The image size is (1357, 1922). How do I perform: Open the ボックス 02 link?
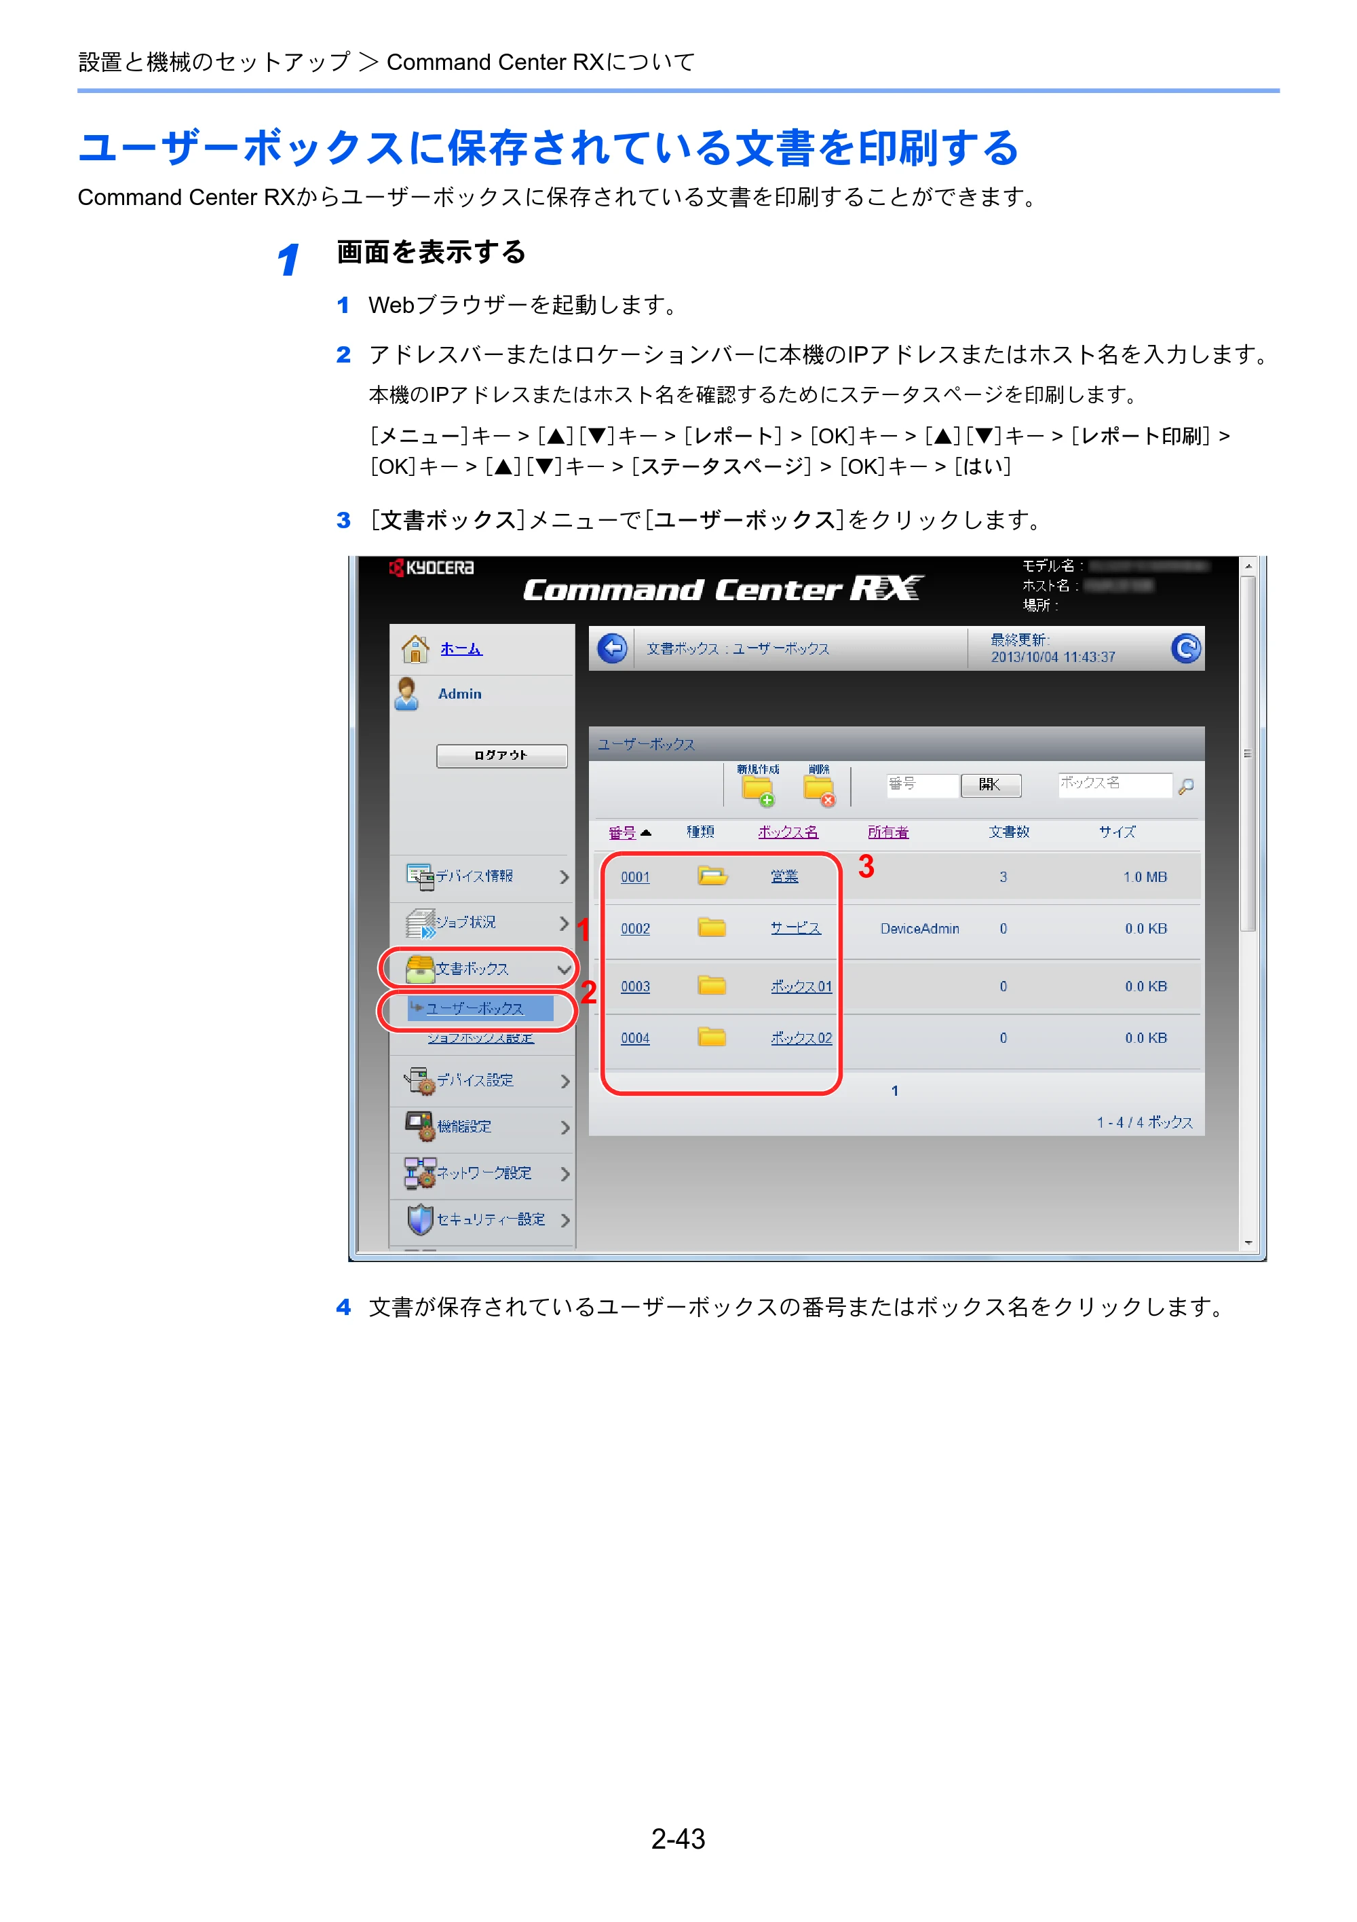(801, 1038)
